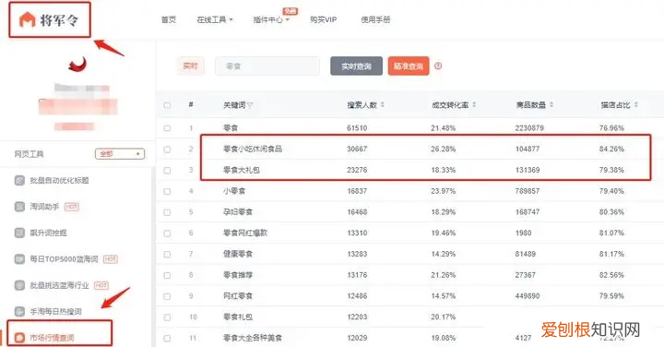
Task: Check the 零食礼包 row
Action: 167,317
